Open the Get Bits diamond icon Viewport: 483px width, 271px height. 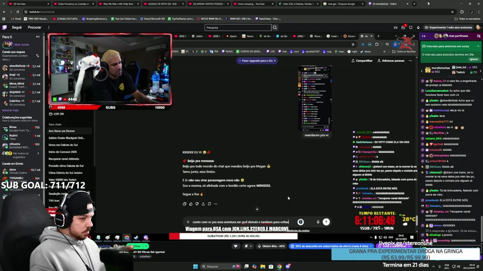[418, 27]
